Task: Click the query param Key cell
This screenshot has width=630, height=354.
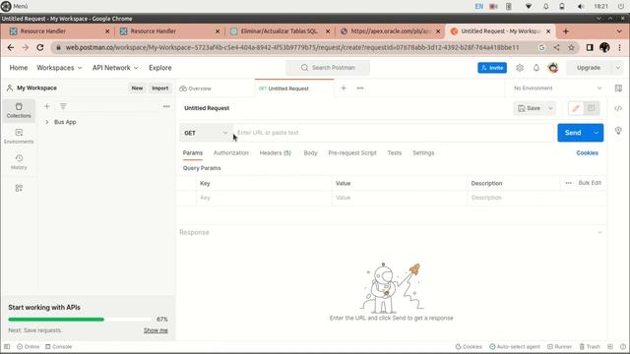Action: click(264, 198)
